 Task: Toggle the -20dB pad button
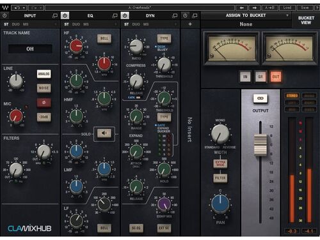[44, 117]
